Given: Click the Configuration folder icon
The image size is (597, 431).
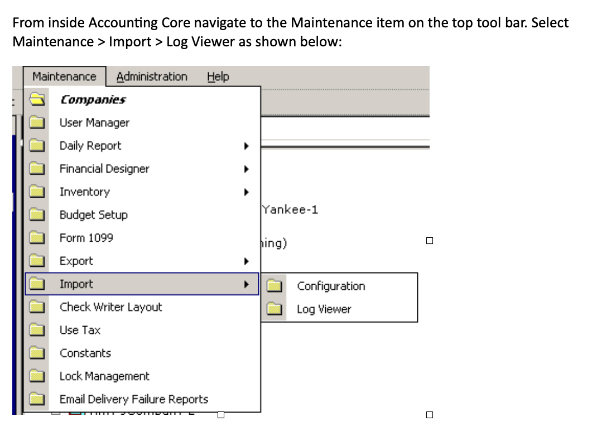Looking at the screenshot, I should [x=274, y=286].
